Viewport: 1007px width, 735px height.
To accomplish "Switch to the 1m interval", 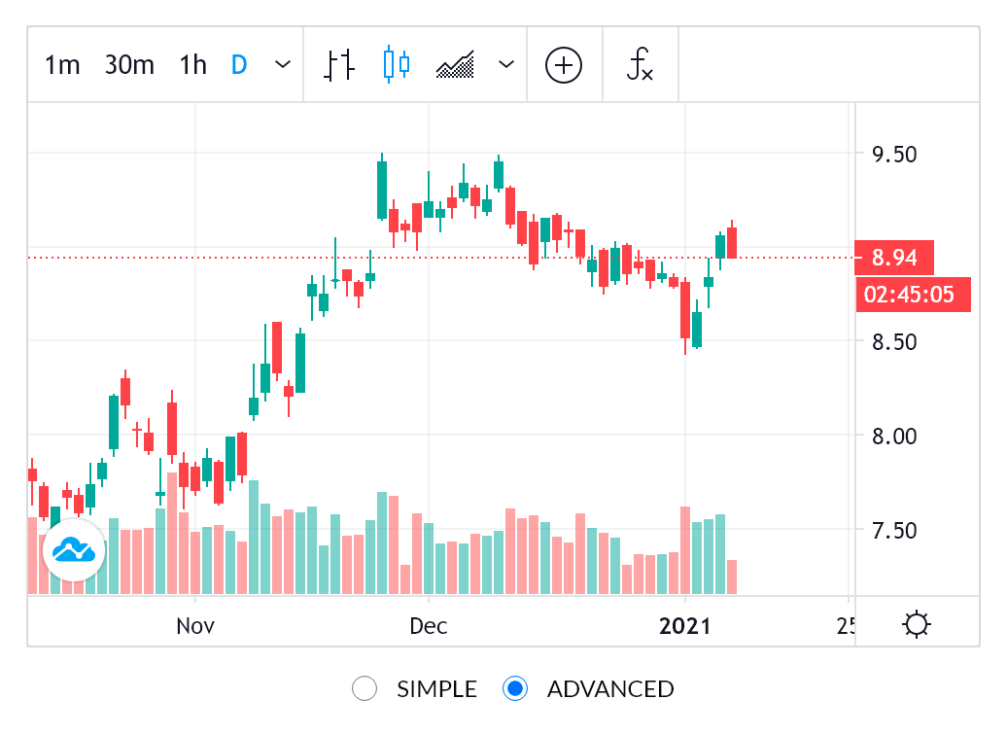I will coord(62,65).
